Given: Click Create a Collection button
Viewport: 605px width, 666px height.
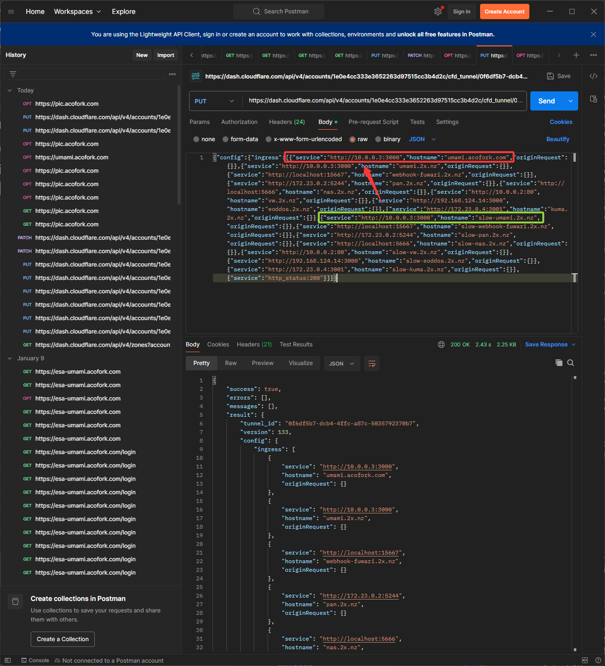Looking at the screenshot, I should click(63, 639).
